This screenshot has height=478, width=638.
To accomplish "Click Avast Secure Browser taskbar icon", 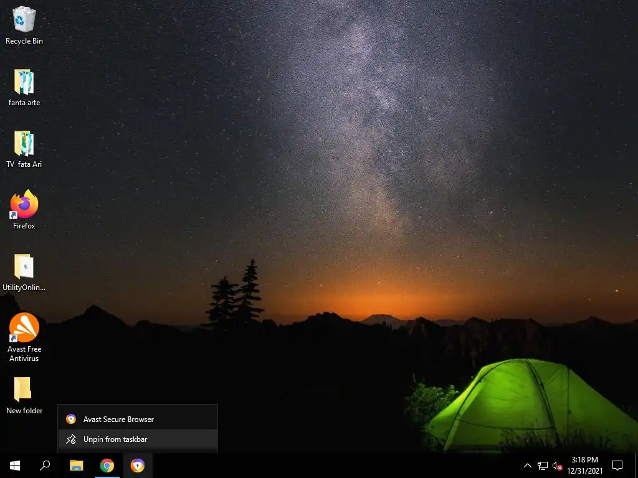I will pos(138,466).
